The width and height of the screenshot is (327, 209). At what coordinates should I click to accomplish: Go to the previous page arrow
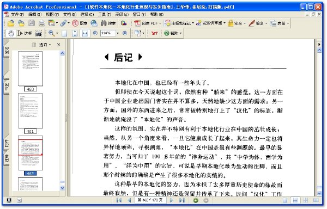129,200
